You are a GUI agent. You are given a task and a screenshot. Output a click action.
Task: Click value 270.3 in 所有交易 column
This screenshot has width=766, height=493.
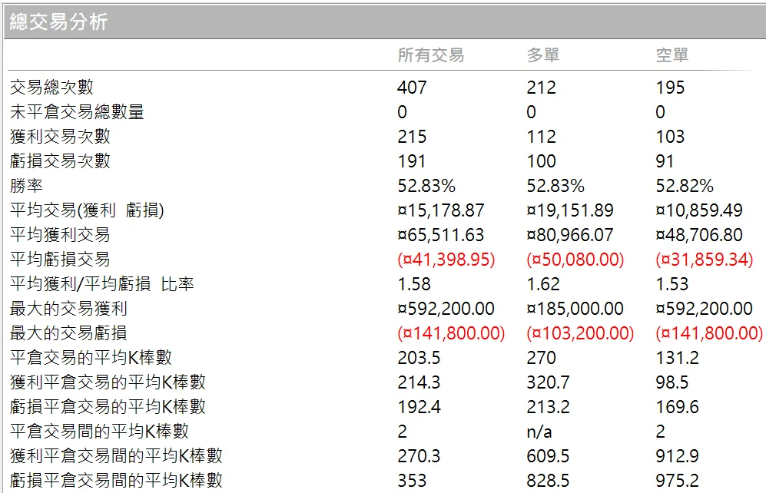[x=419, y=456]
